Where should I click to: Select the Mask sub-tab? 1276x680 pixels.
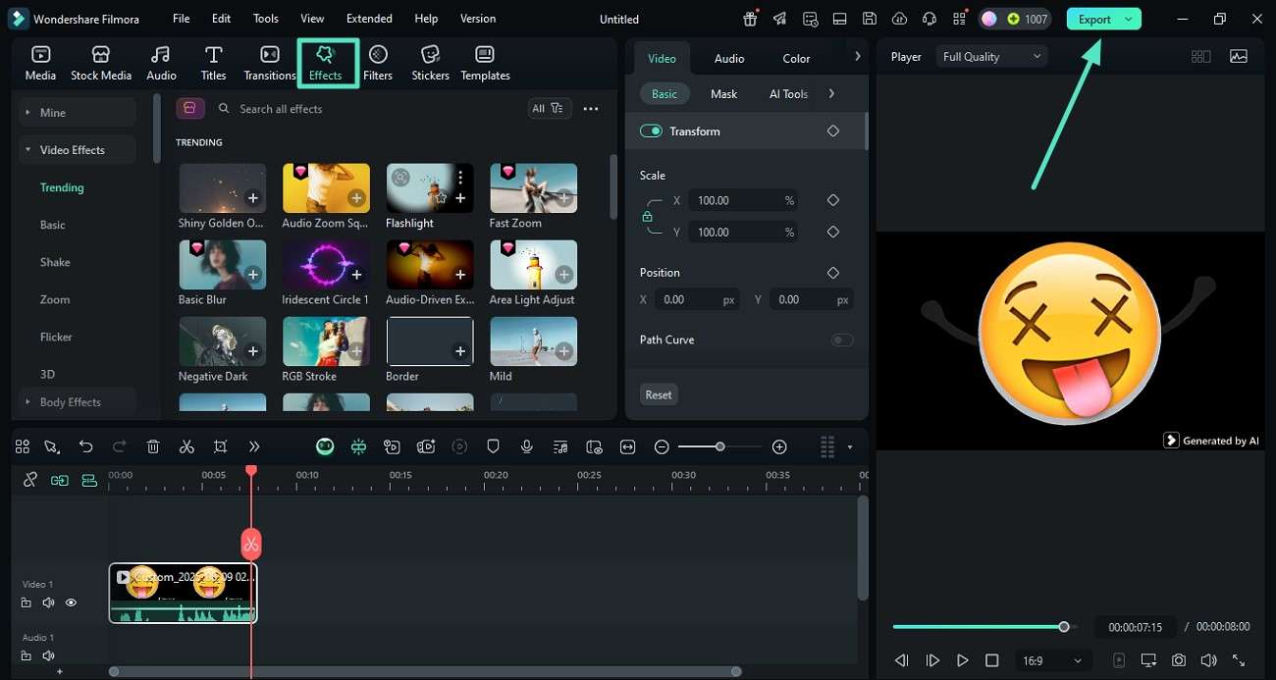(x=723, y=94)
